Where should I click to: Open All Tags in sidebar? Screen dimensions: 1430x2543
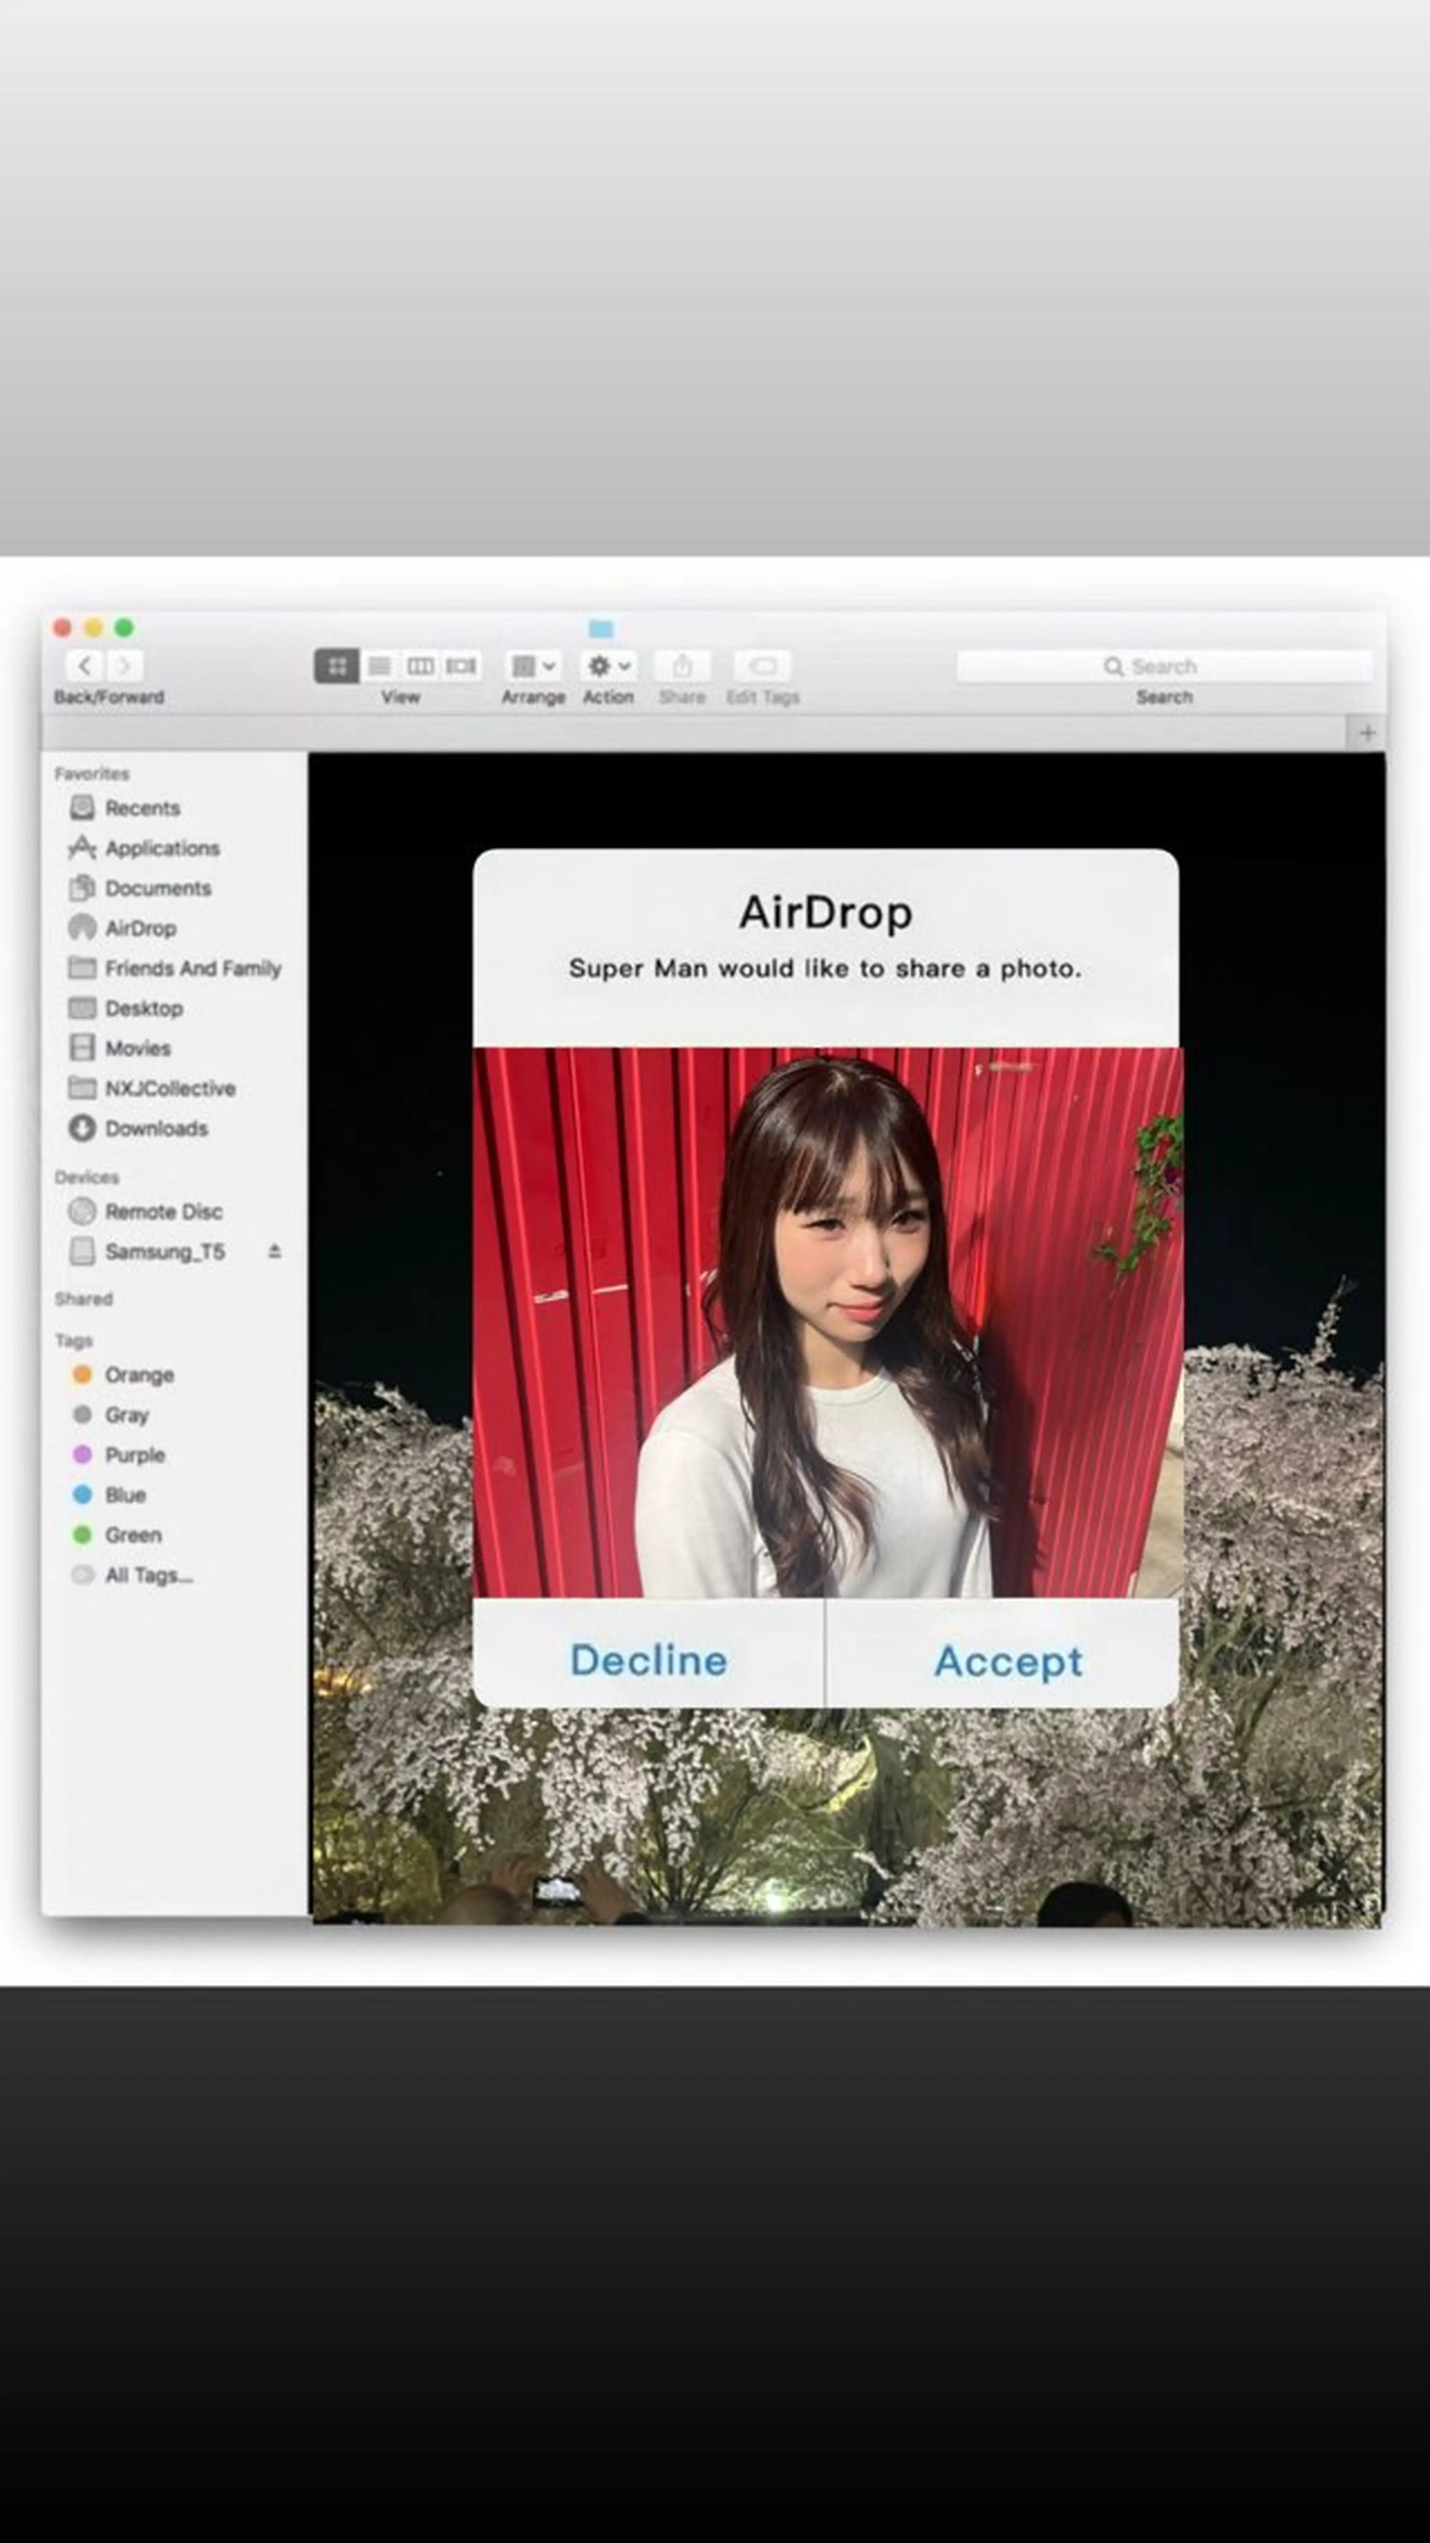click(x=148, y=1575)
